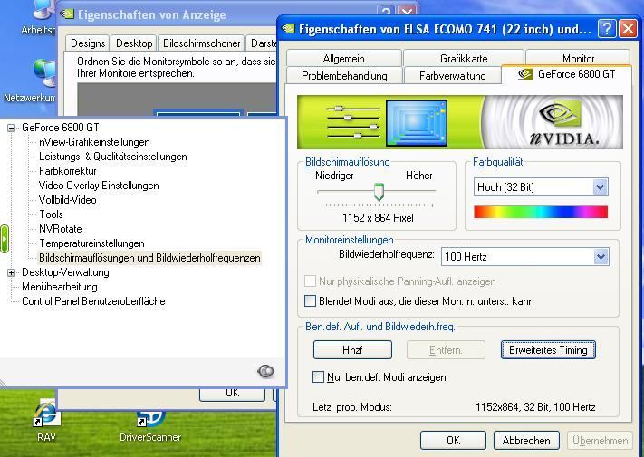
Task: Open the Arbeitsplatz desktop icon
Action: point(45,9)
